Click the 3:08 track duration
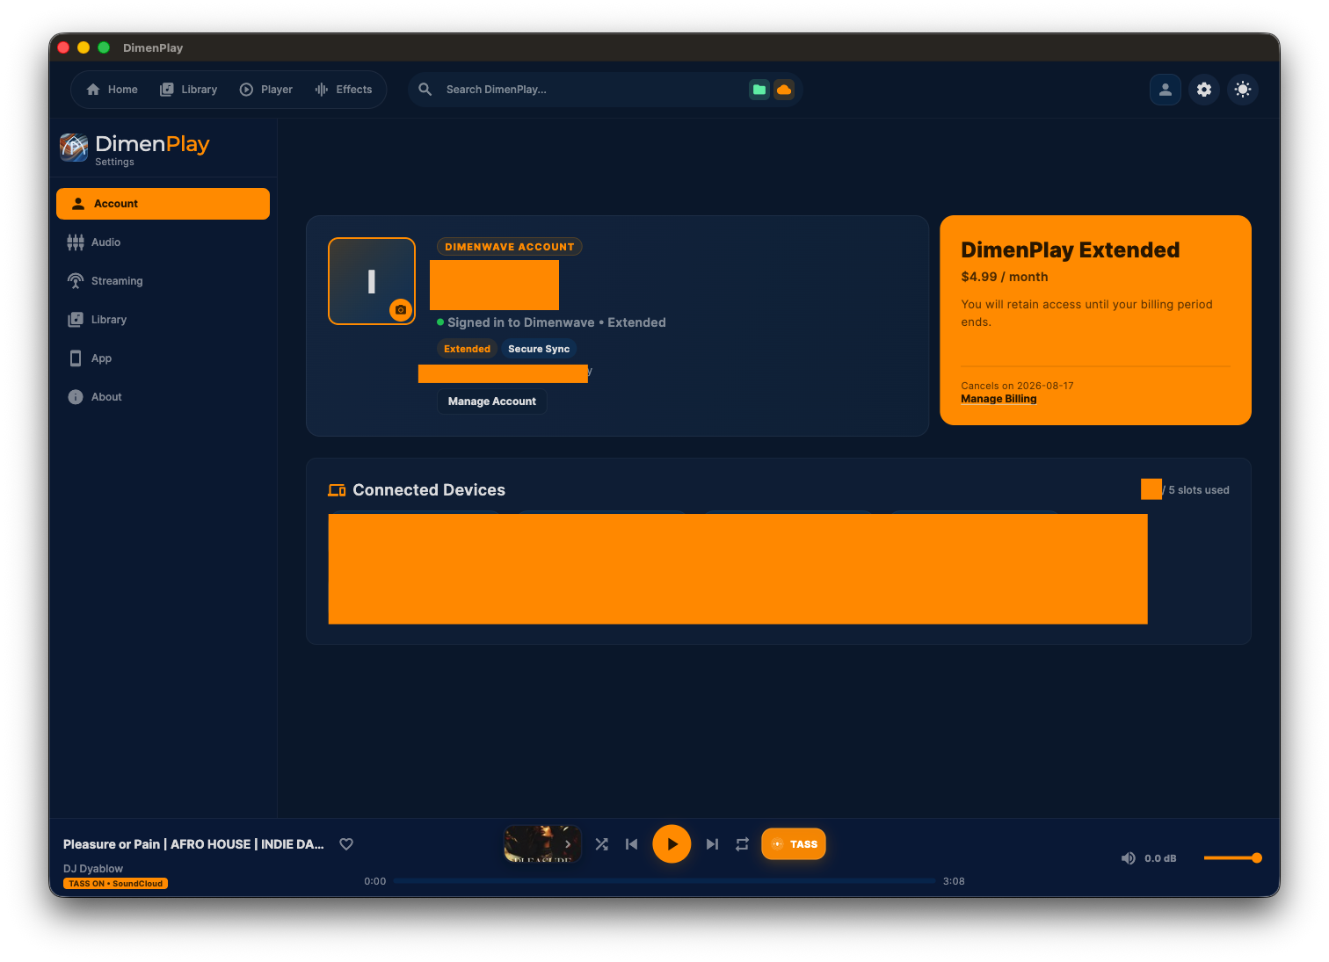Viewport: 1329px width, 962px height. (954, 881)
